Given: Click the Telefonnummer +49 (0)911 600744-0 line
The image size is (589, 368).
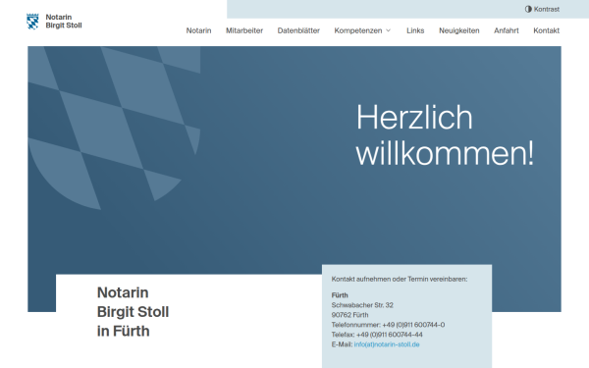Looking at the screenshot, I should [x=388, y=325].
